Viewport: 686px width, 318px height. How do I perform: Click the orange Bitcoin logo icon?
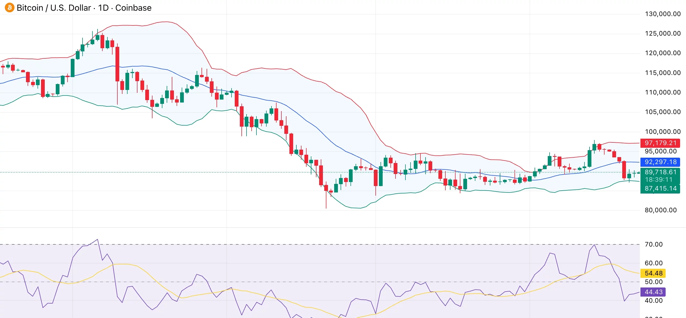tap(10, 8)
